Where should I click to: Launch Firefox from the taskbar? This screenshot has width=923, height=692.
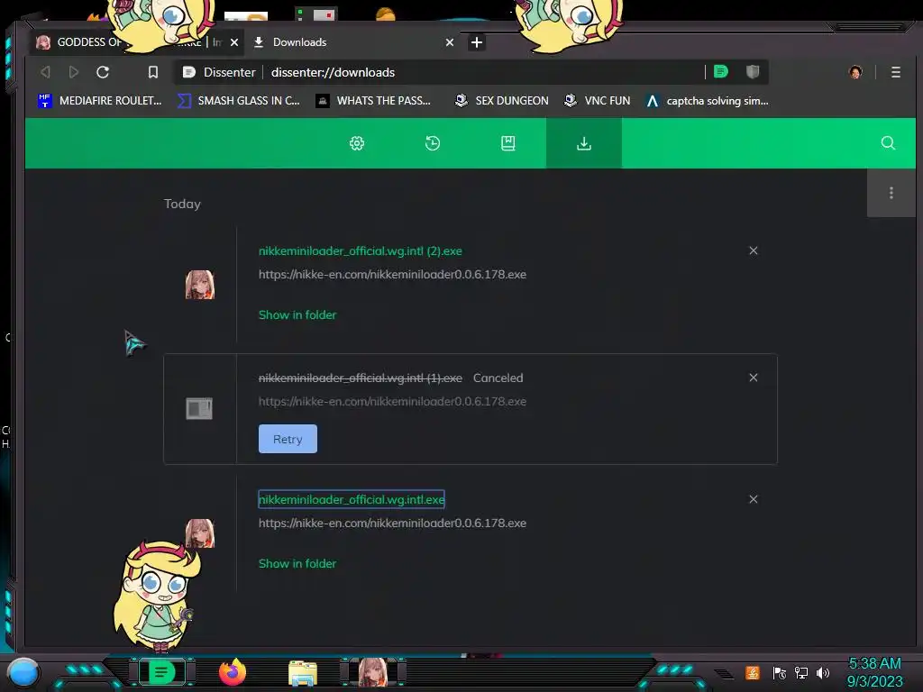click(x=233, y=672)
